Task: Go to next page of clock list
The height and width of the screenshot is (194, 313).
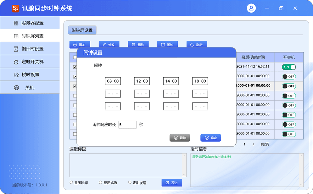Action: 253,144
